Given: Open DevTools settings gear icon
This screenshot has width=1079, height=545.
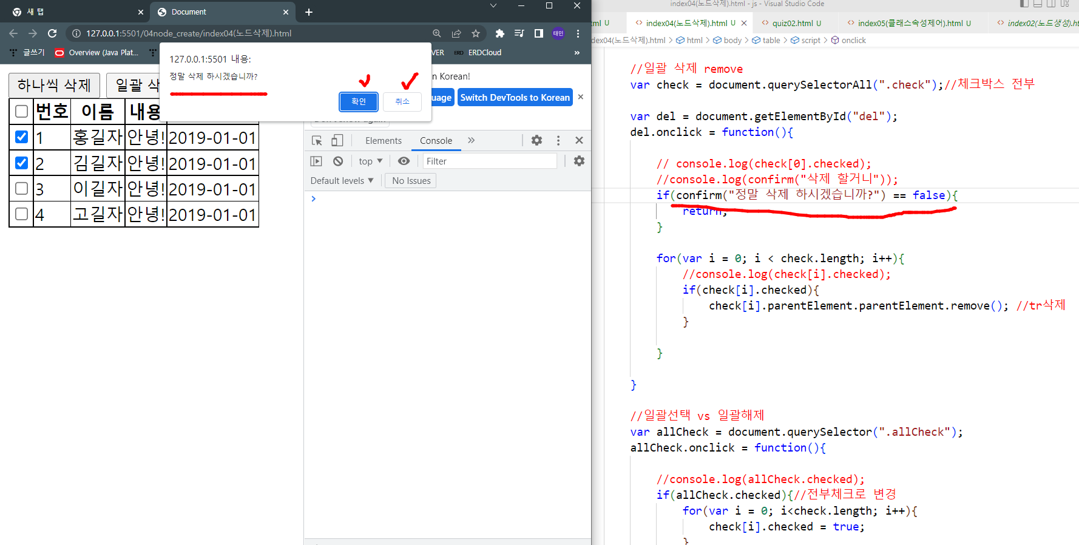Looking at the screenshot, I should point(537,140).
